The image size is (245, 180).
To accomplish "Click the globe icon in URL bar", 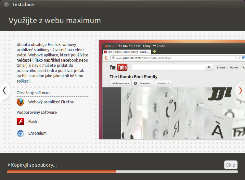I will pos(113,58).
